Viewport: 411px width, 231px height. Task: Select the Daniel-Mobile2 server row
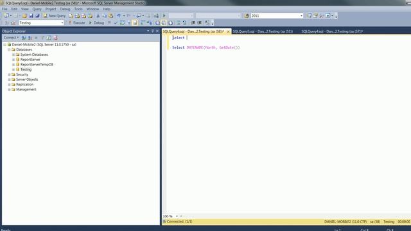tap(44, 44)
